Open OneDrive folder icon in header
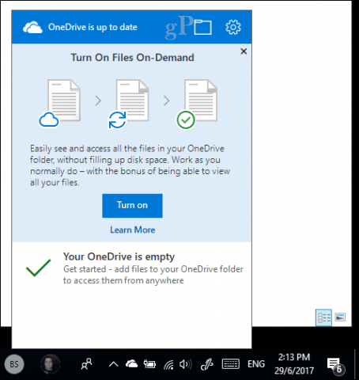This screenshot has width=359, height=380. [202, 27]
